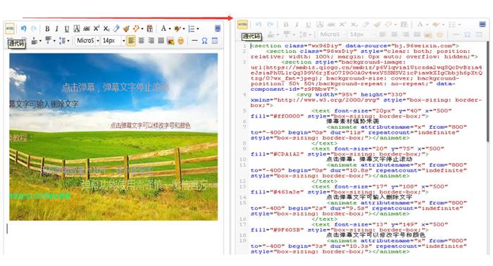The image size is (493, 266).
Task: Choose paste as plain text icon
Action: (x=150, y=29)
